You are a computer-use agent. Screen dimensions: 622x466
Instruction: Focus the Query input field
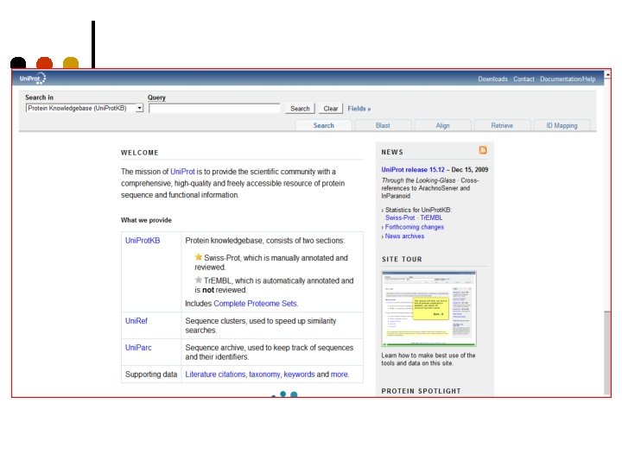pos(214,109)
